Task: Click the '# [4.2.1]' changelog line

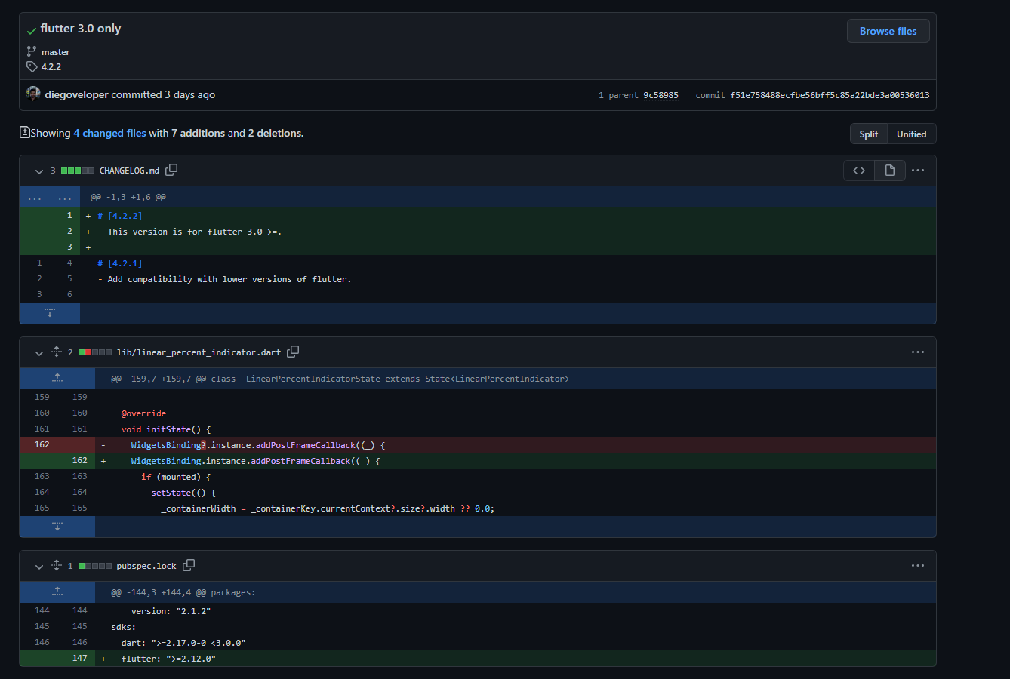Action: pos(119,263)
